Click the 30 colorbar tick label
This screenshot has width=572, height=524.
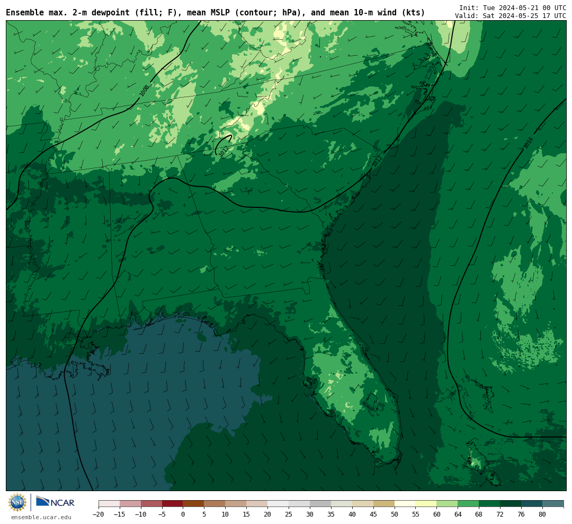point(310,514)
